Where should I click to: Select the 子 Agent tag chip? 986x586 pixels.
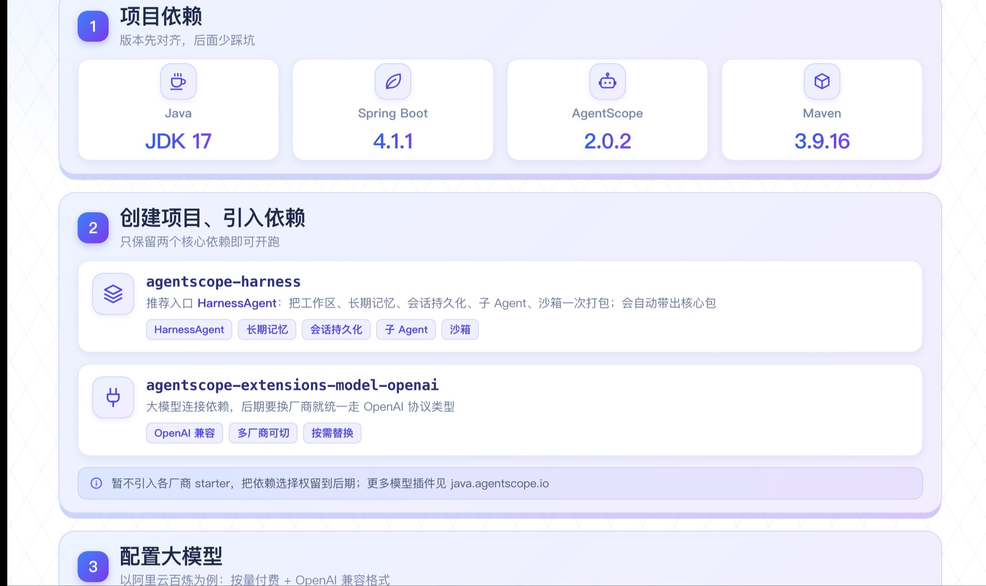pos(406,330)
